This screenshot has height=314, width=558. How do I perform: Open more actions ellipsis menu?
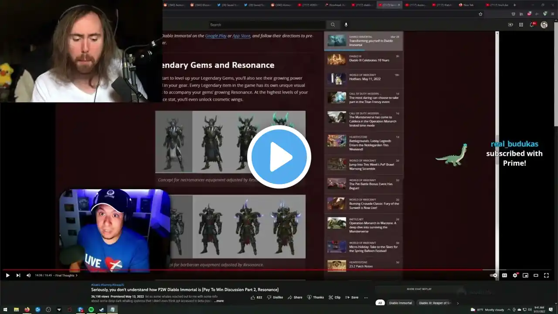[x=367, y=297]
